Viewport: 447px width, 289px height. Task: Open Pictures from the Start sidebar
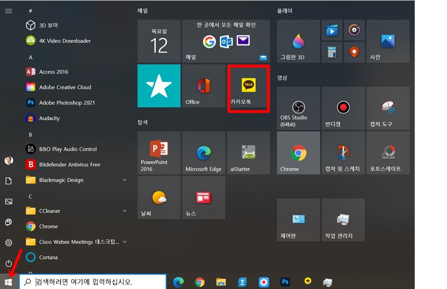(x=9, y=201)
